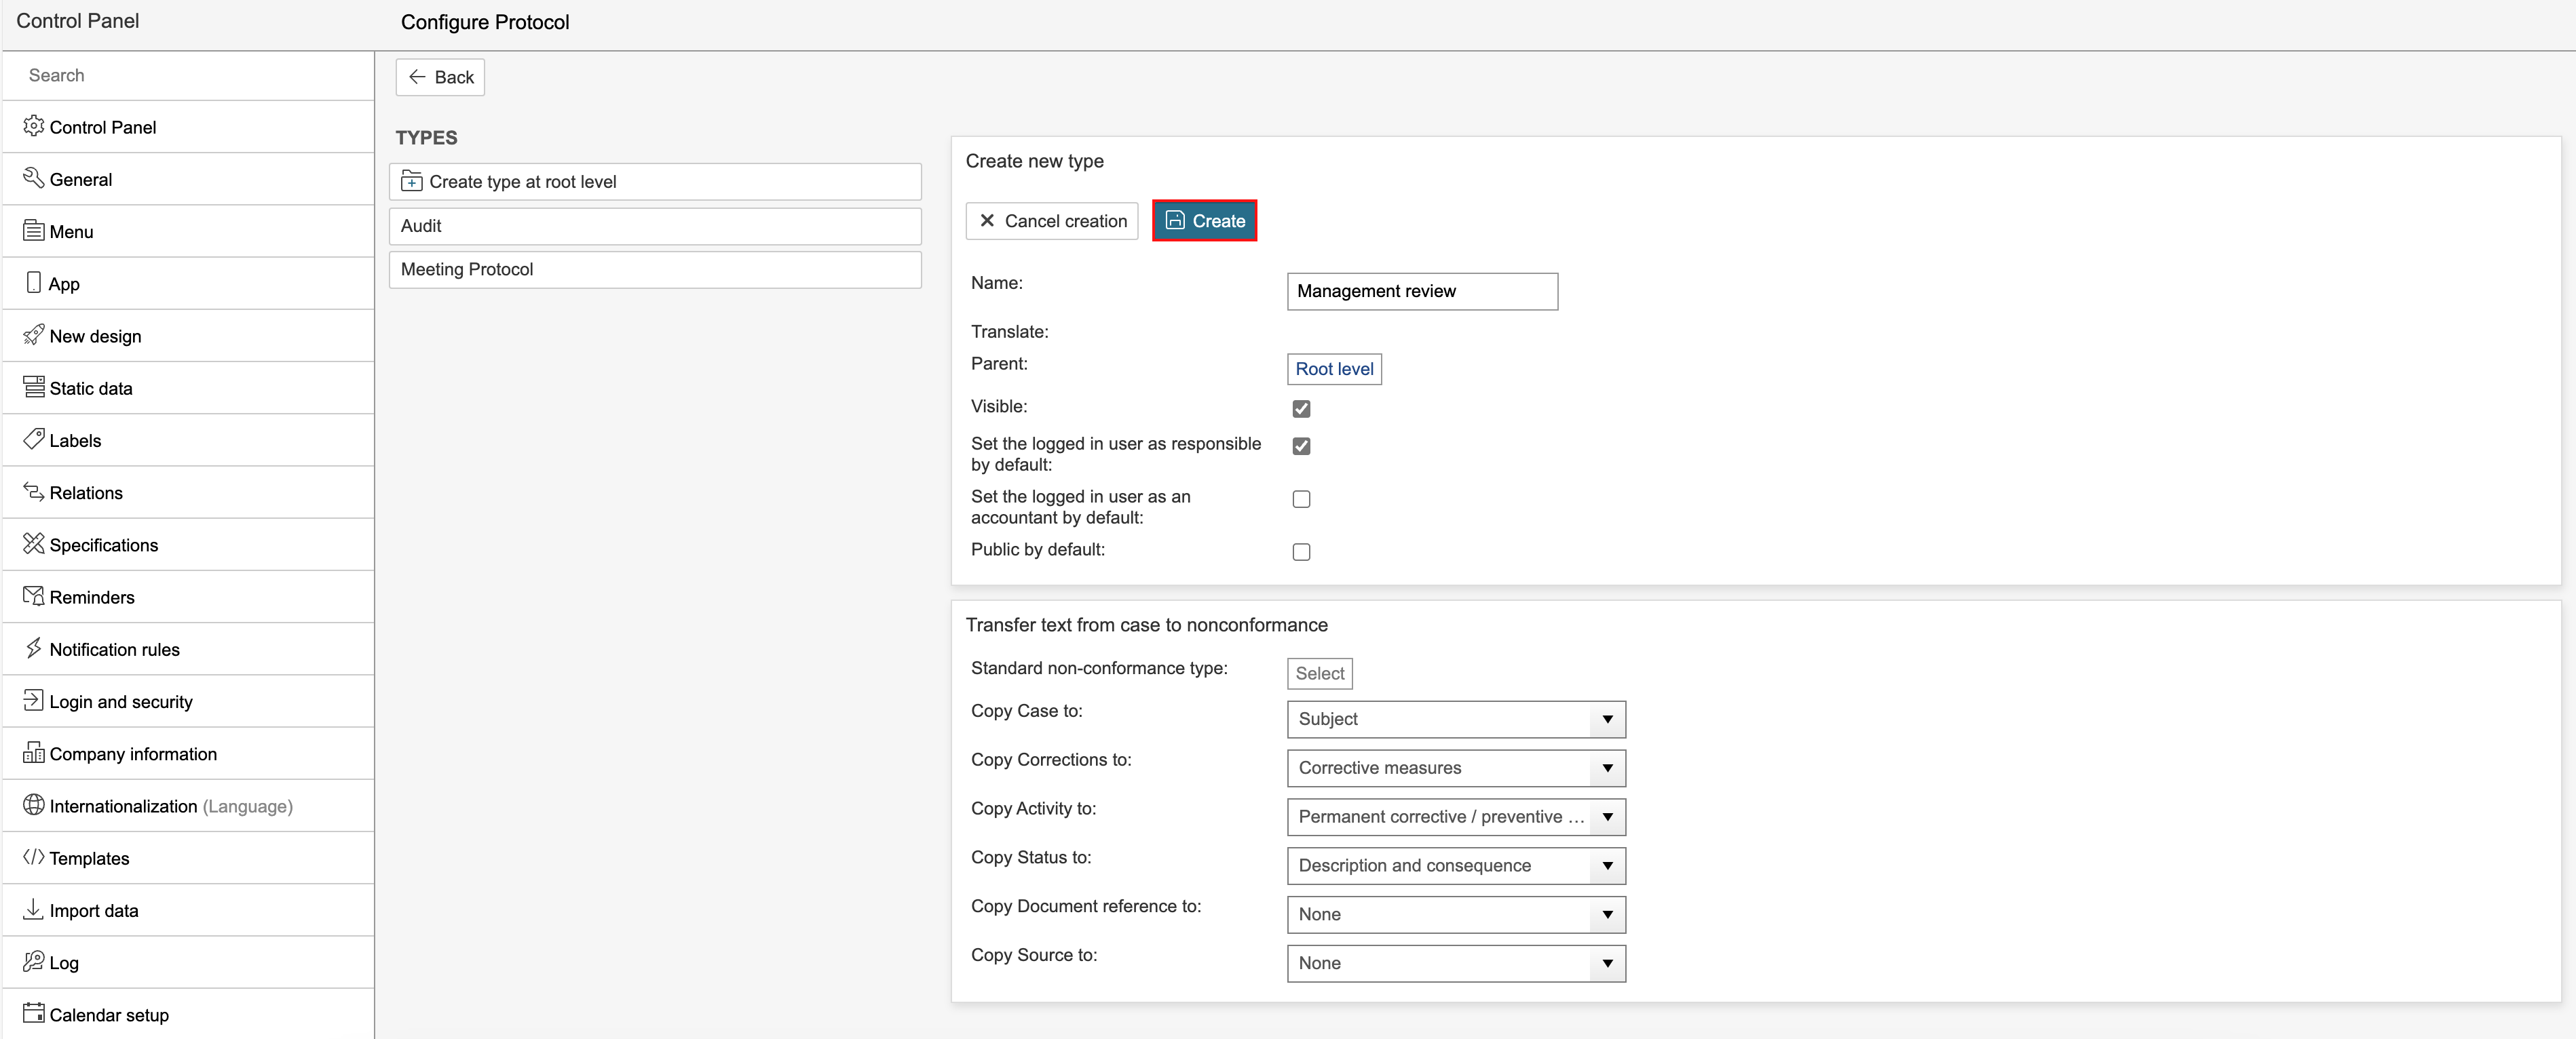
Task: Check logged in user as accountant option
Action: pos(1301,498)
